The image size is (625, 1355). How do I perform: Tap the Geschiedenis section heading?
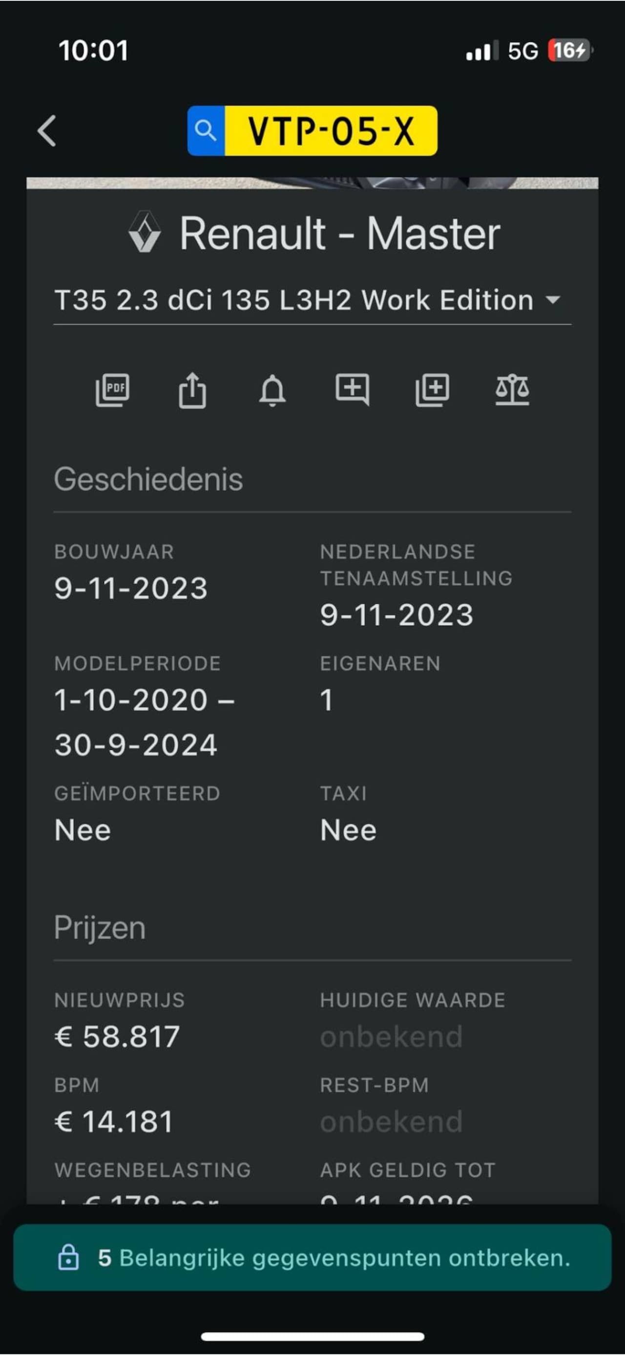pos(148,479)
